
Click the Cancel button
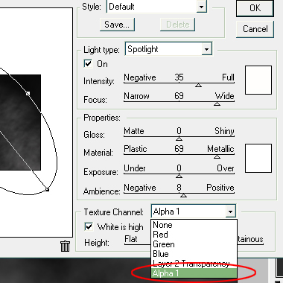pyautogui.click(x=255, y=29)
